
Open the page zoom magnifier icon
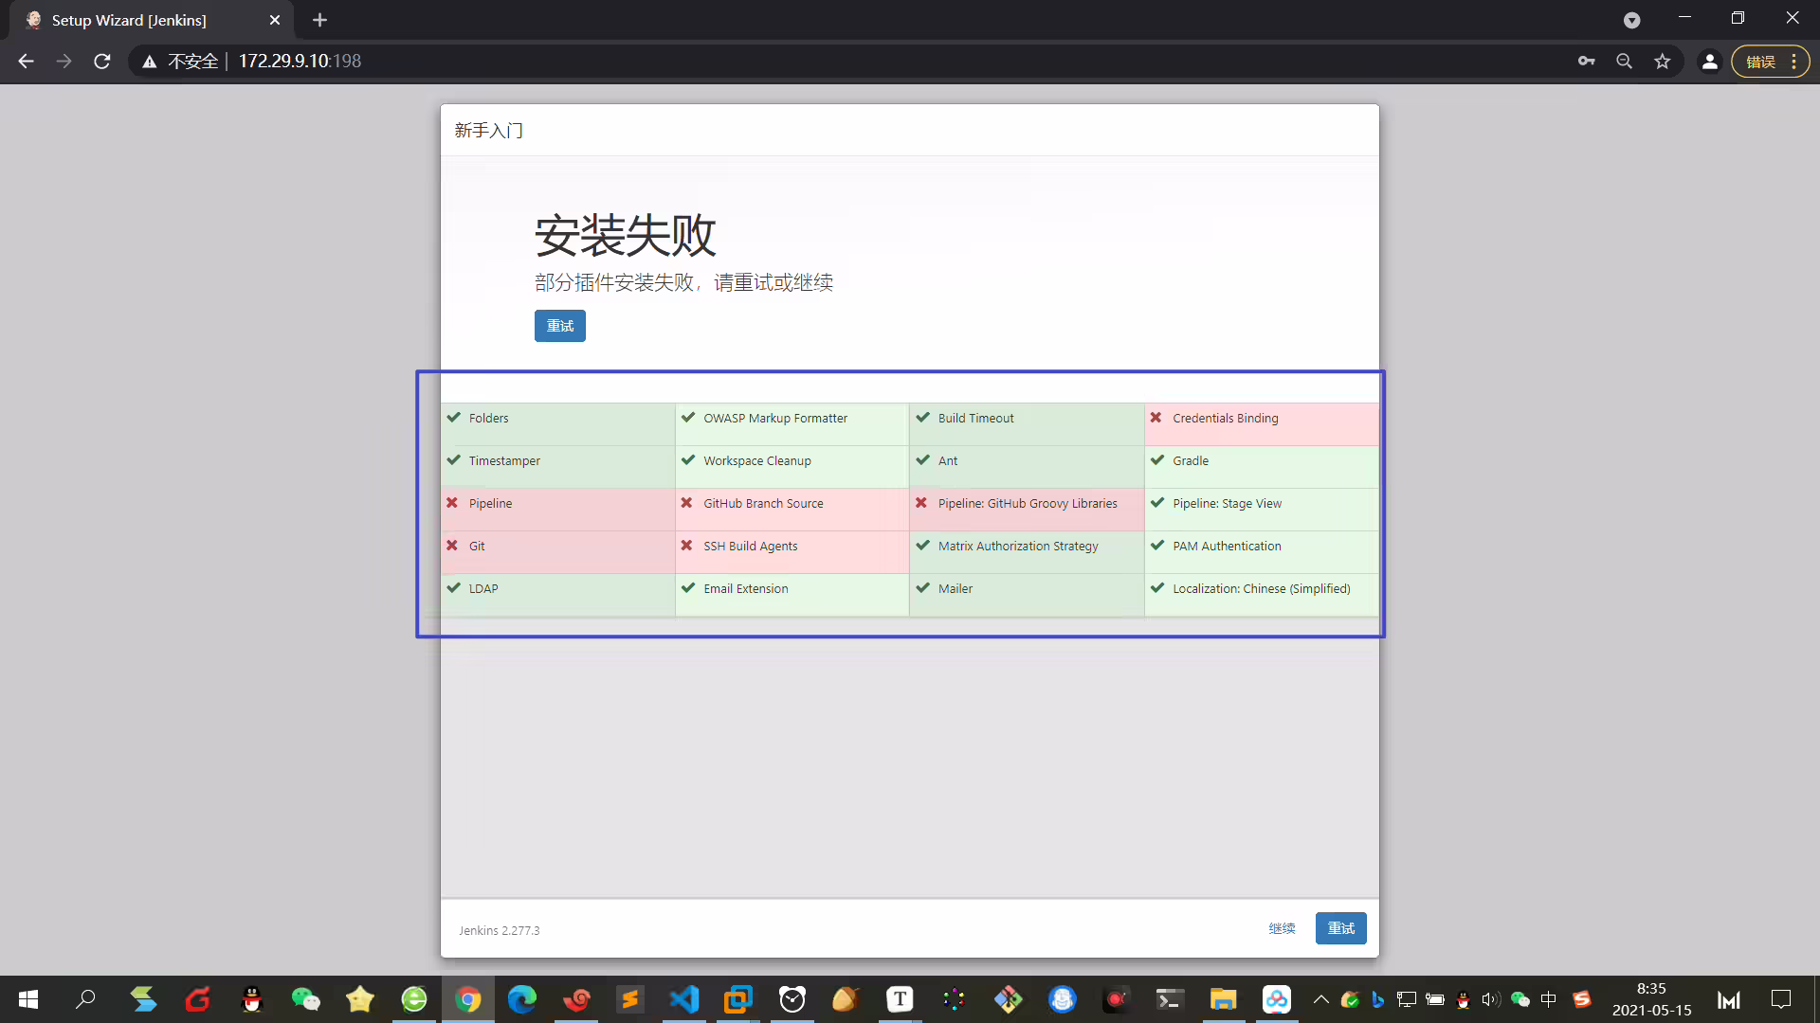click(x=1624, y=62)
